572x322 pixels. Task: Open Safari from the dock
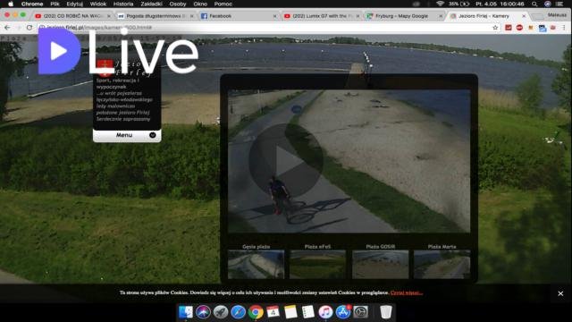coord(238,312)
